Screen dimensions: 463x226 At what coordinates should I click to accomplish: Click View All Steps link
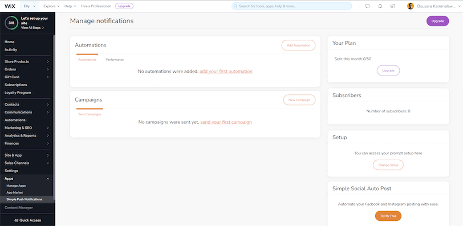[x=33, y=28]
